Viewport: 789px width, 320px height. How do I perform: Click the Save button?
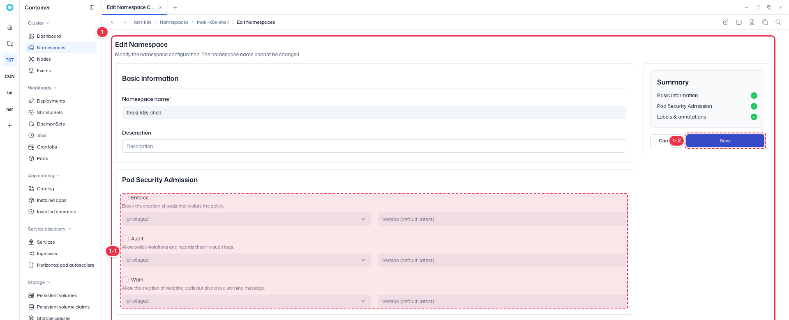click(725, 141)
